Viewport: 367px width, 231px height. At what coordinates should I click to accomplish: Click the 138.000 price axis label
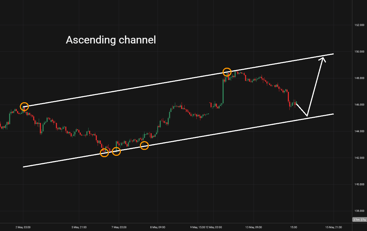tap(359, 211)
